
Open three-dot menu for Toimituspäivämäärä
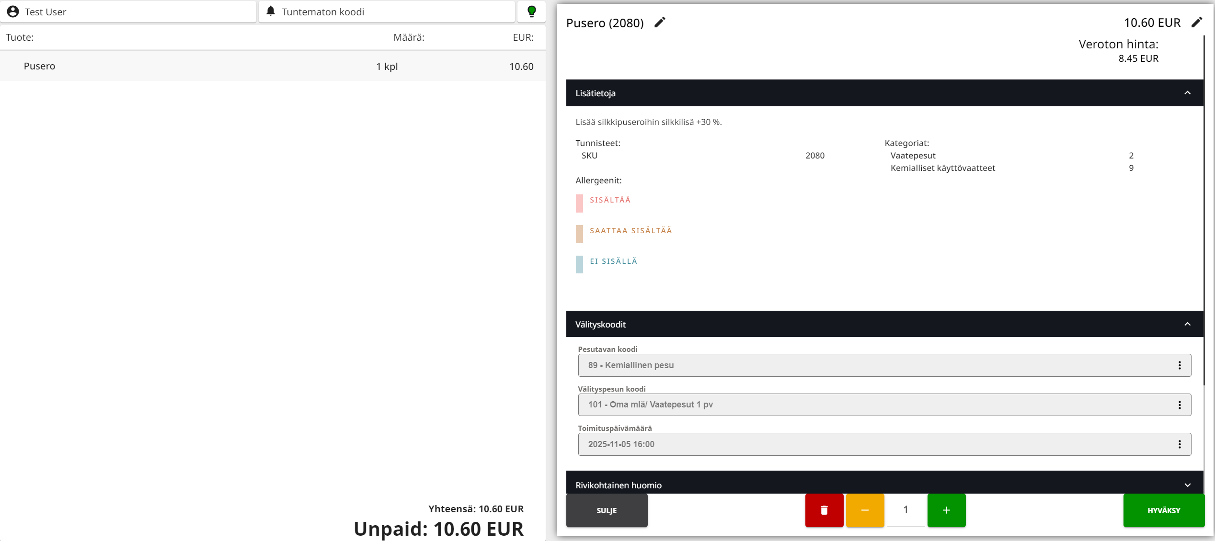(1180, 444)
